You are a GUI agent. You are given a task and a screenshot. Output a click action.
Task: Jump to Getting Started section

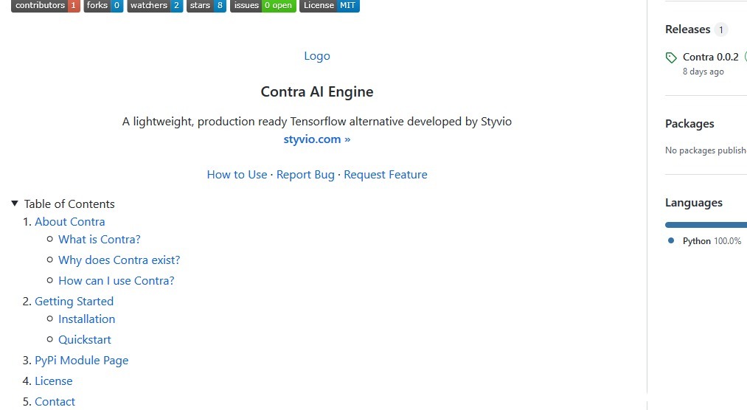point(74,302)
